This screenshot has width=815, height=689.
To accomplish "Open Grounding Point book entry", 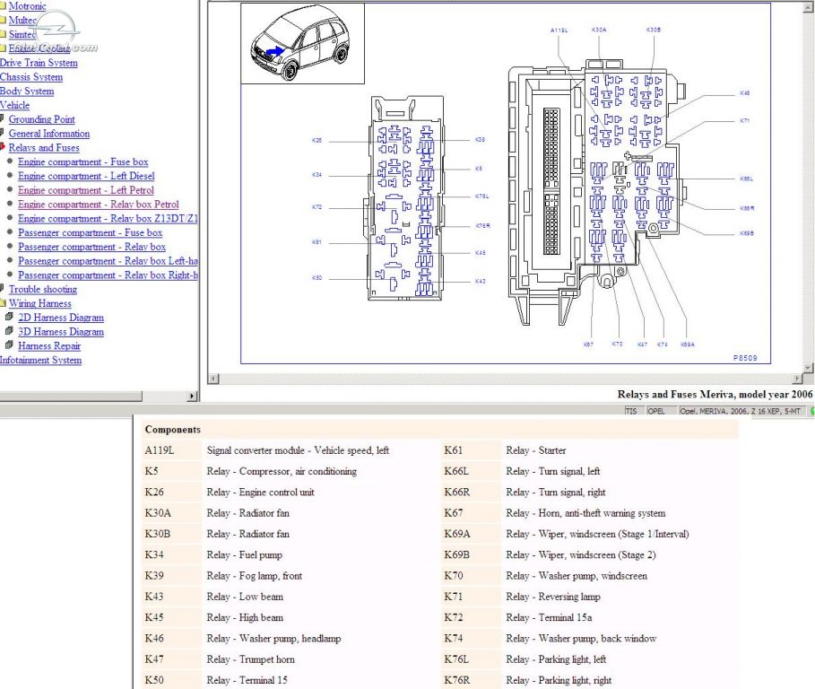I will pos(41,119).
